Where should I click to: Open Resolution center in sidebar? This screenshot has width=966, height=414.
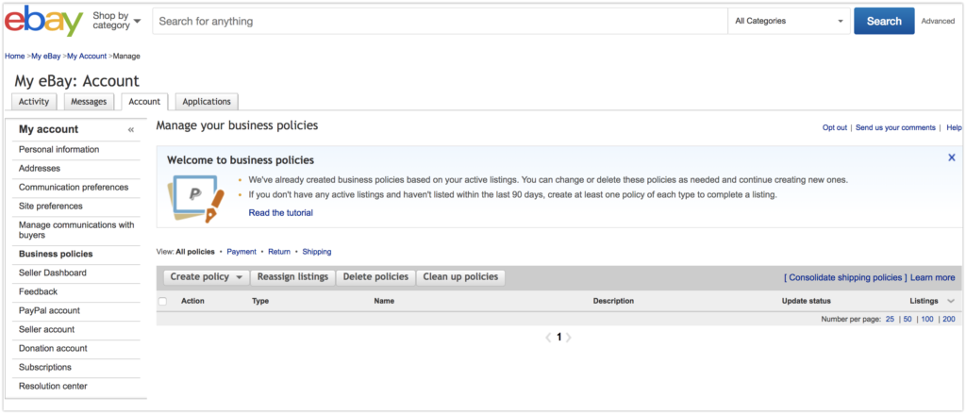53,387
